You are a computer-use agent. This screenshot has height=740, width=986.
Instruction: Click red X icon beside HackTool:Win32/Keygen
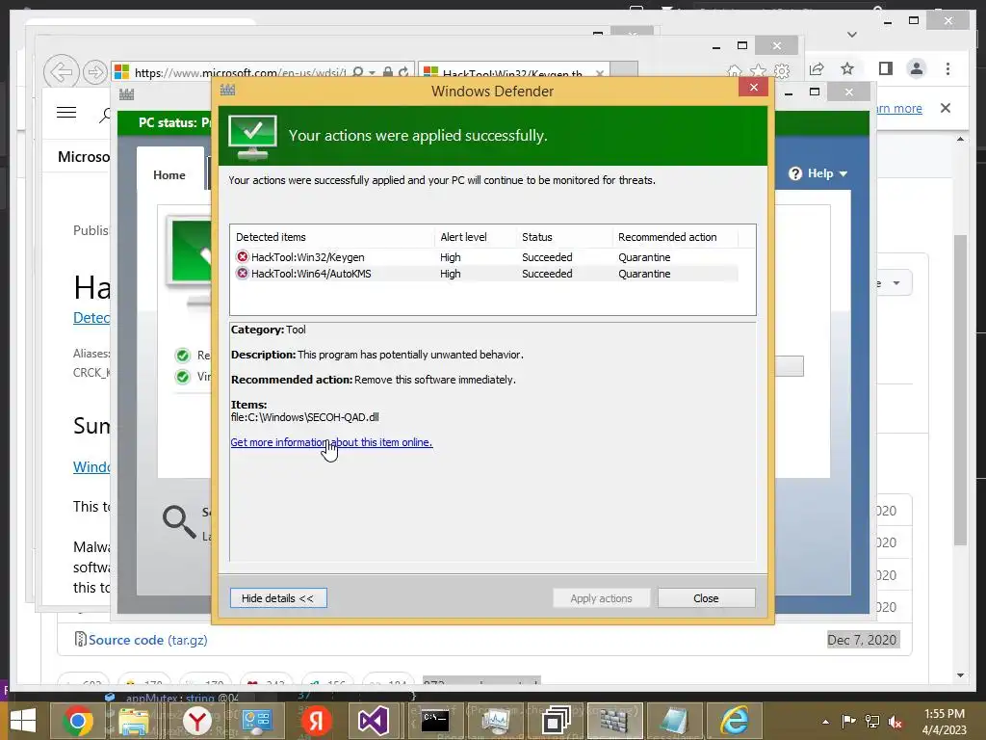point(242,256)
